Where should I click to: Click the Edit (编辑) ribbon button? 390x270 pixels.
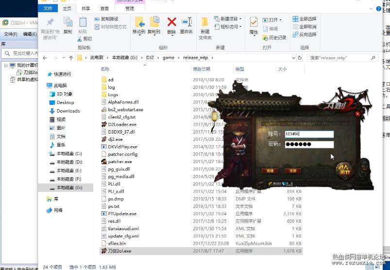pos(271,29)
